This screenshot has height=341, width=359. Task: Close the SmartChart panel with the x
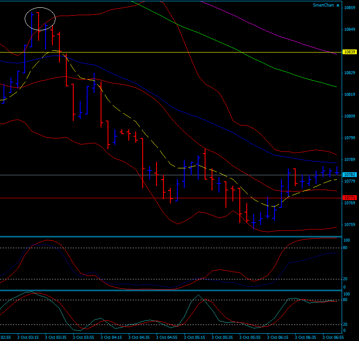click(338, 5)
